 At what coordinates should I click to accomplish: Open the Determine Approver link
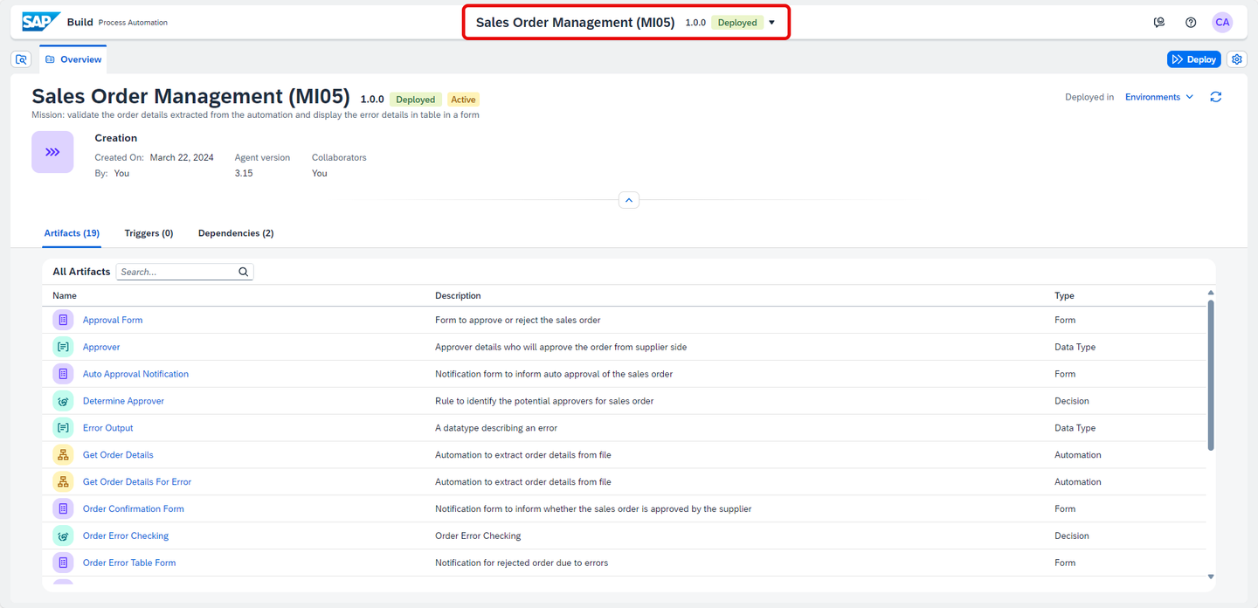point(123,401)
